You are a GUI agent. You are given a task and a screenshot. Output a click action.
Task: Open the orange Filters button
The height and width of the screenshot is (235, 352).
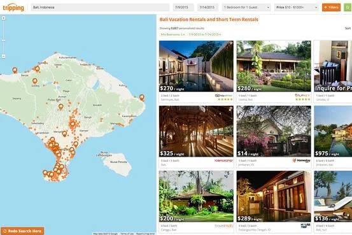(332, 8)
